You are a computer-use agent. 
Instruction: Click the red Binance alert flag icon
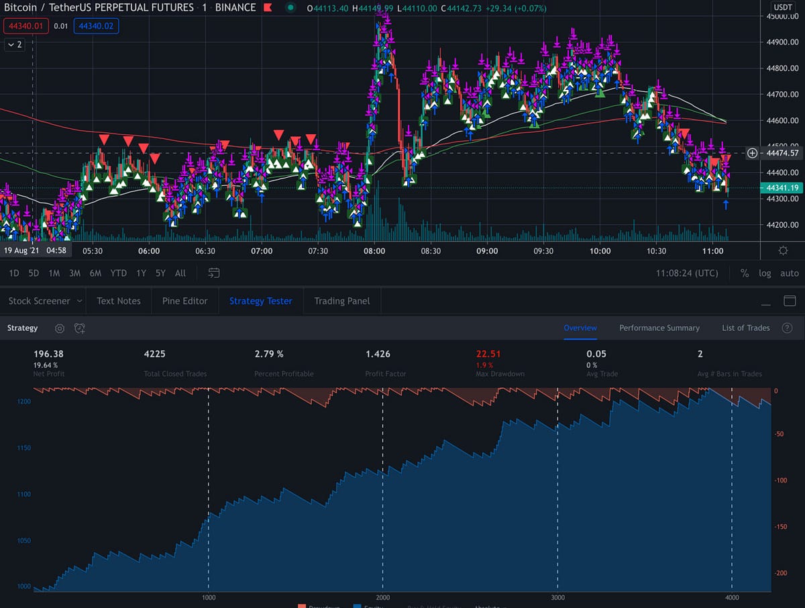tap(268, 7)
